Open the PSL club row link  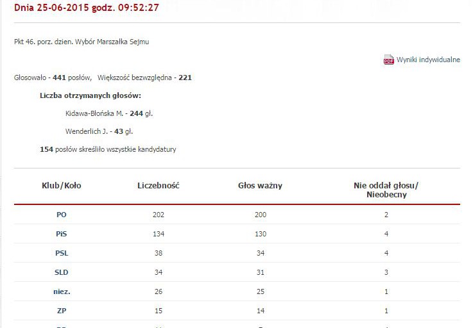(62, 253)
